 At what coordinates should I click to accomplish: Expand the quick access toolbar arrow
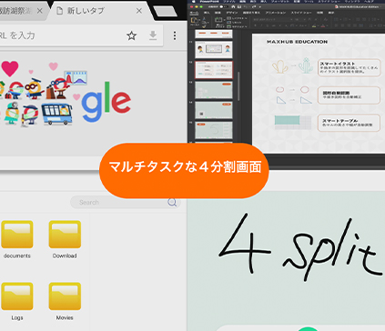(259, 6)
